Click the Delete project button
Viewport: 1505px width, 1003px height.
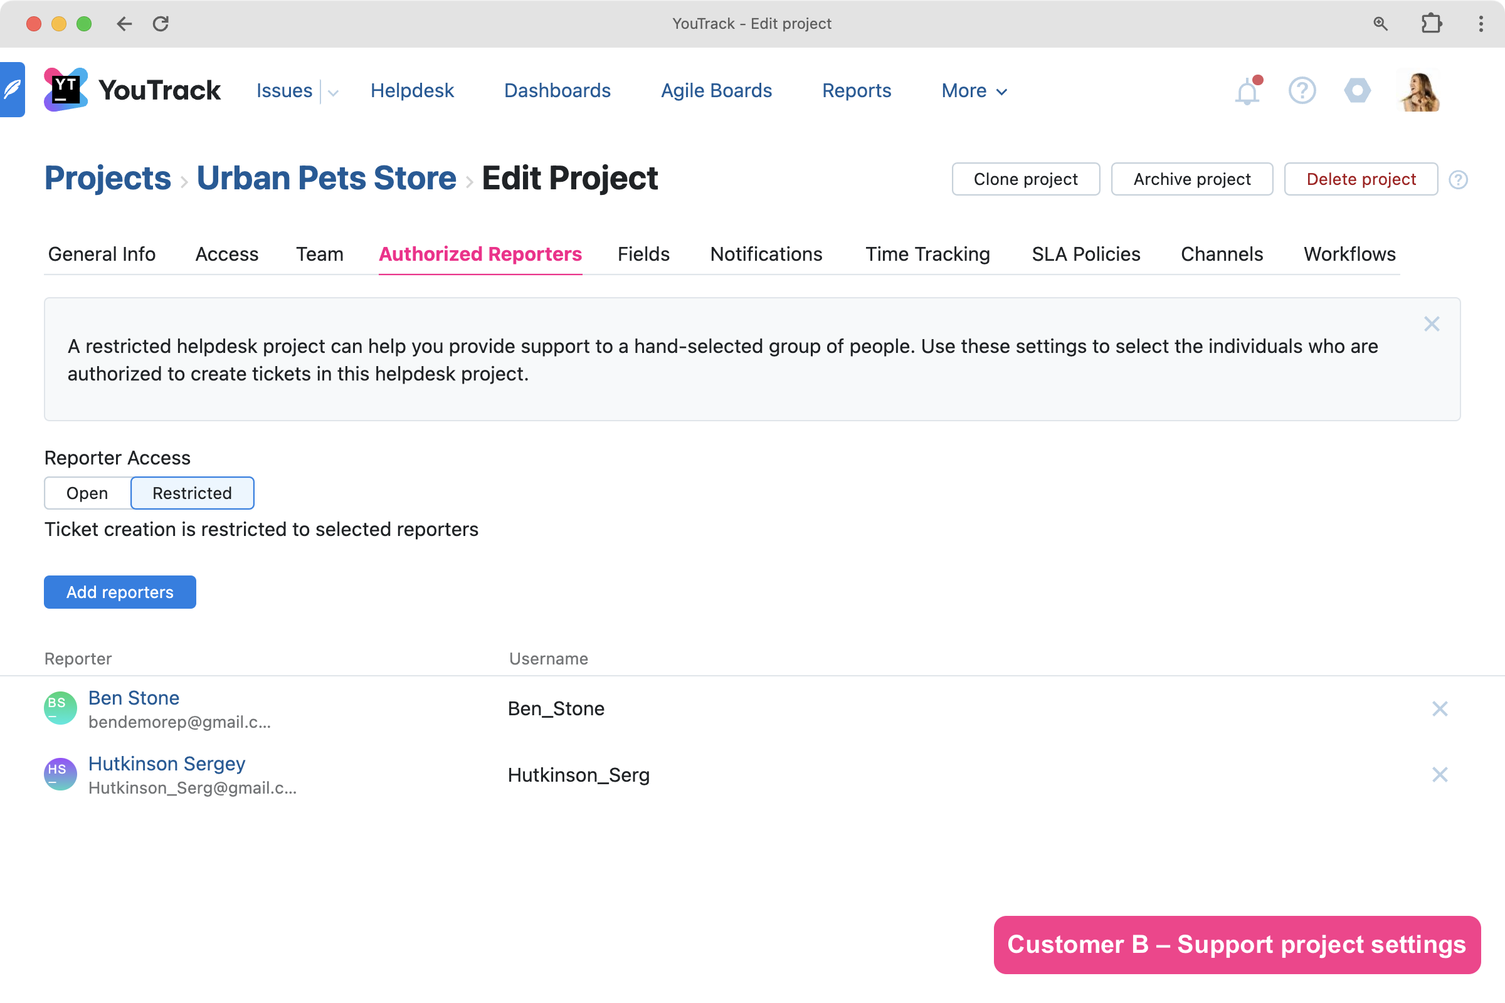click(x=1360, y=179)
